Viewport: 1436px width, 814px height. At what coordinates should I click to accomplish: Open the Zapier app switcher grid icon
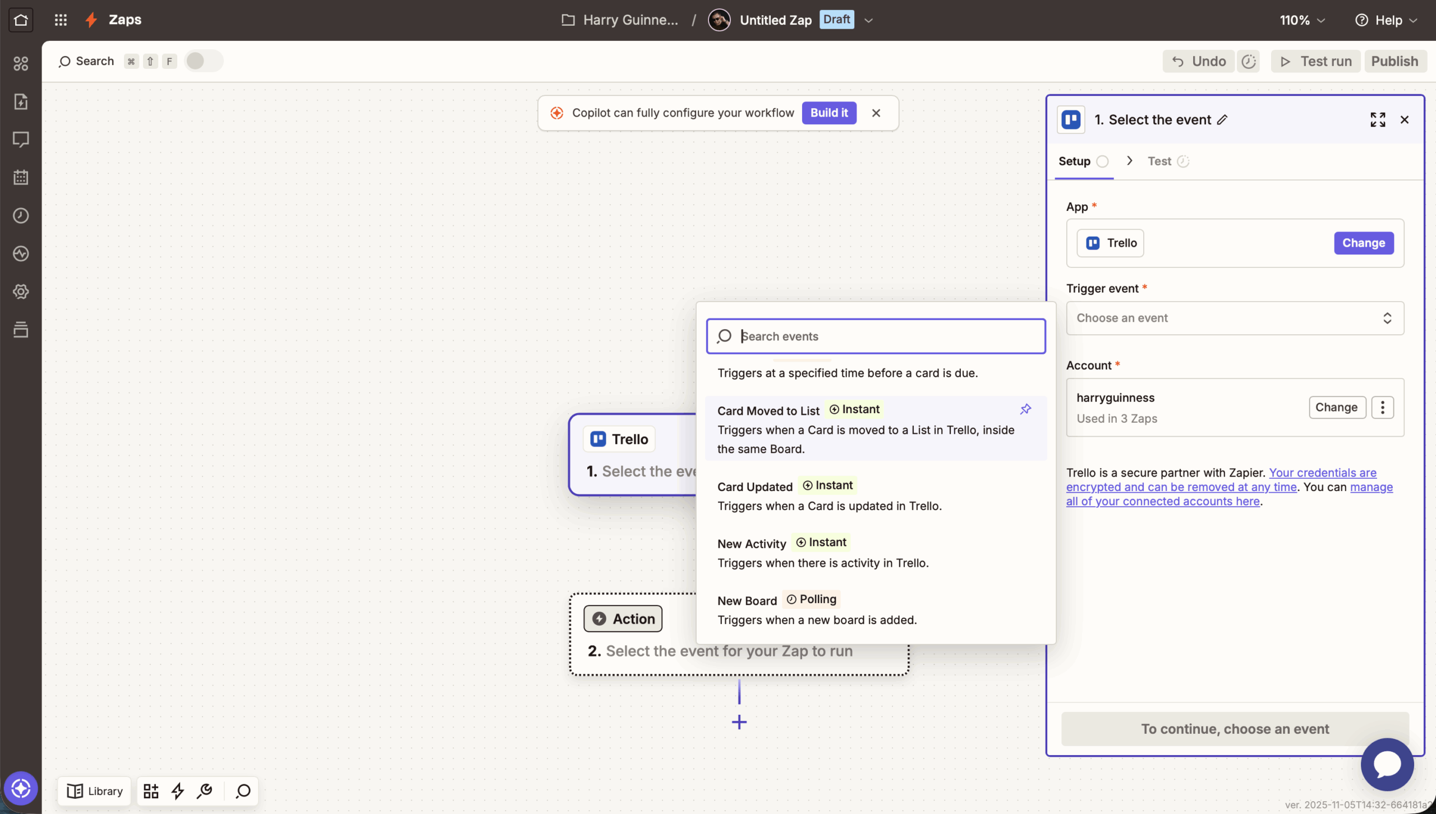[x=61, y=20]
